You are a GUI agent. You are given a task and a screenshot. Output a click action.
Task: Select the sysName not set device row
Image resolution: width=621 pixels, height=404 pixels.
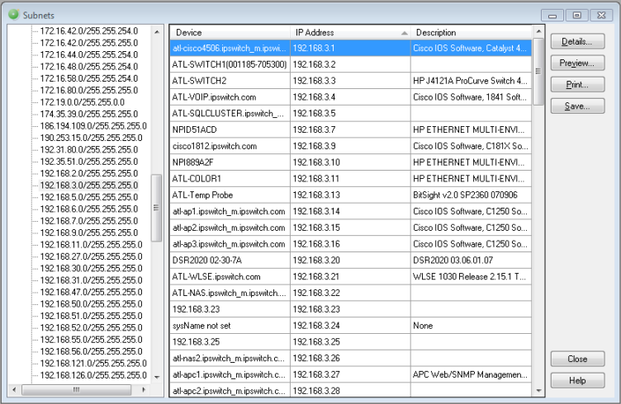351,326
